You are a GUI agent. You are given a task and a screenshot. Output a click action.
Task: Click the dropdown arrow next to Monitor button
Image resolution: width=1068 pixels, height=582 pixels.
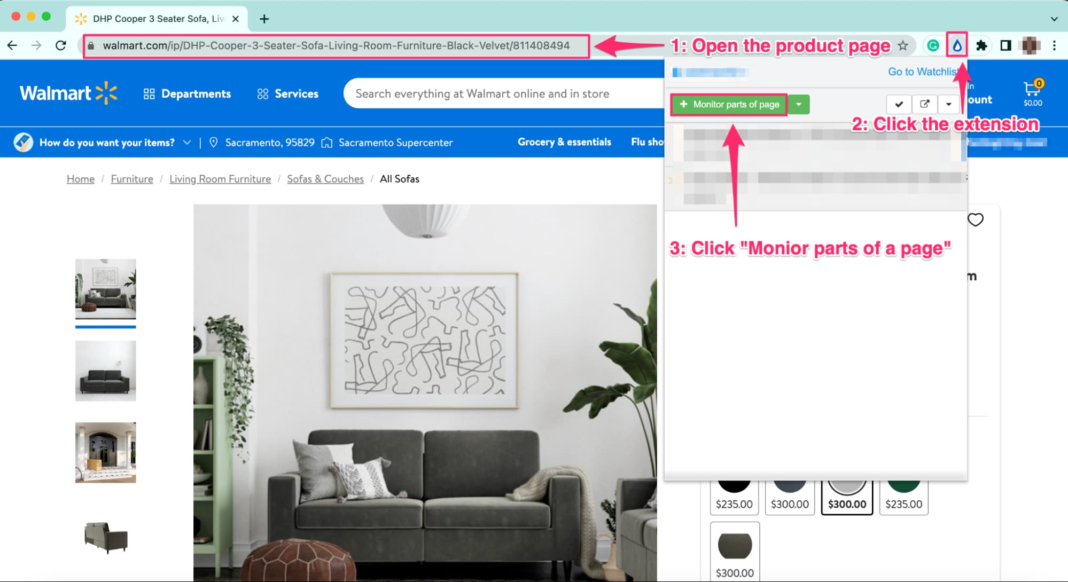800,105
